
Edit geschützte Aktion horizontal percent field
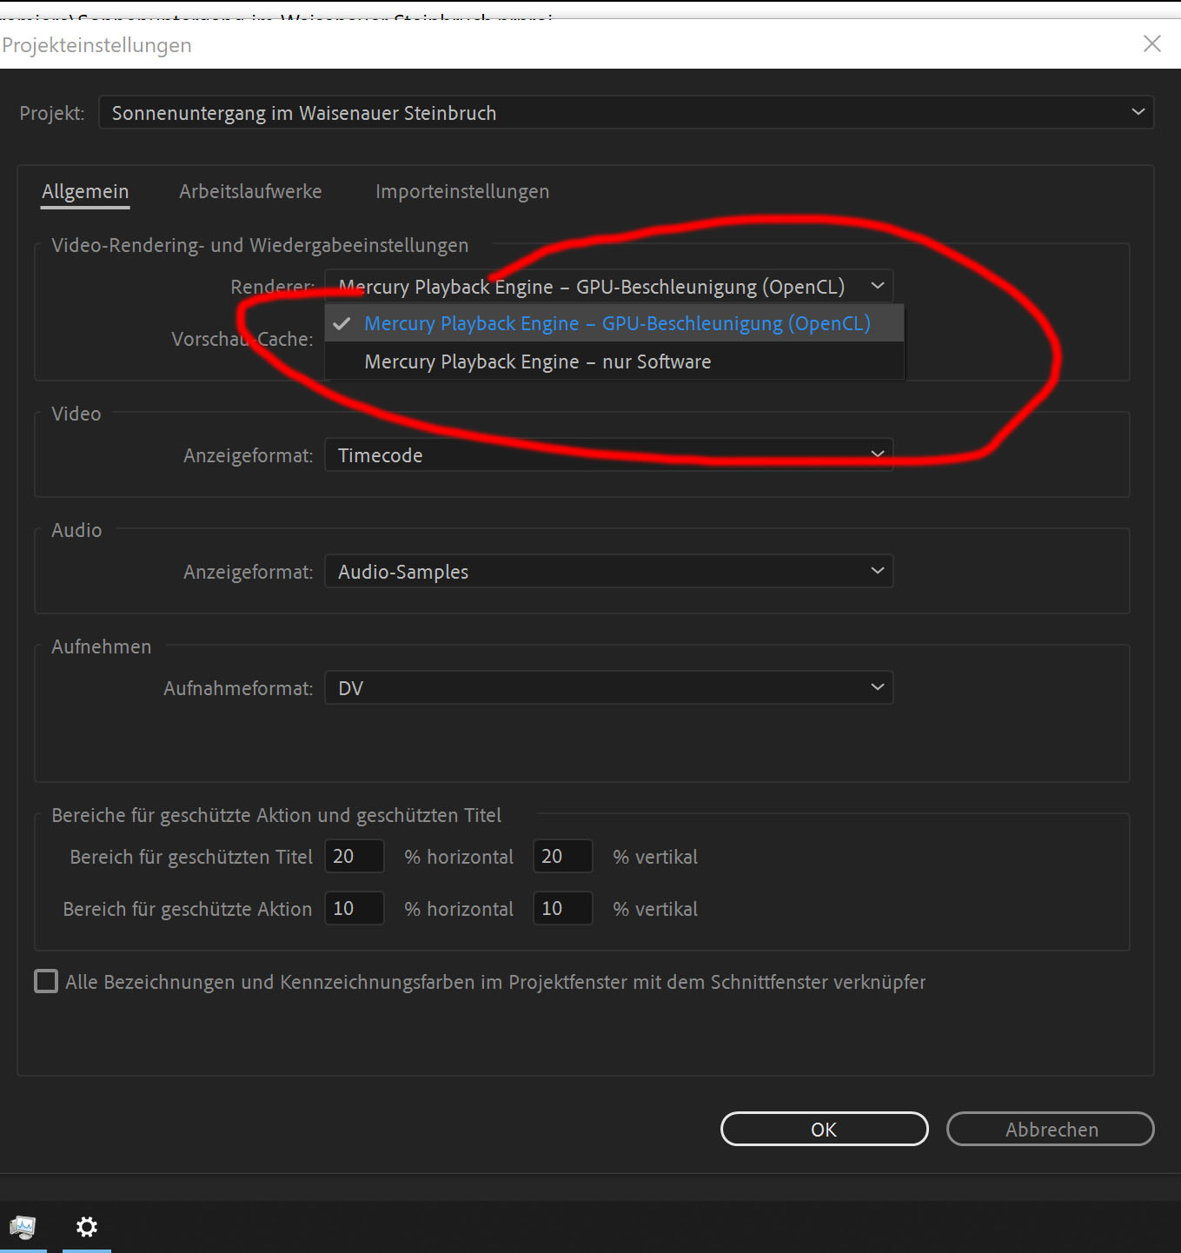pyautogui.click(x=355, y=909)
